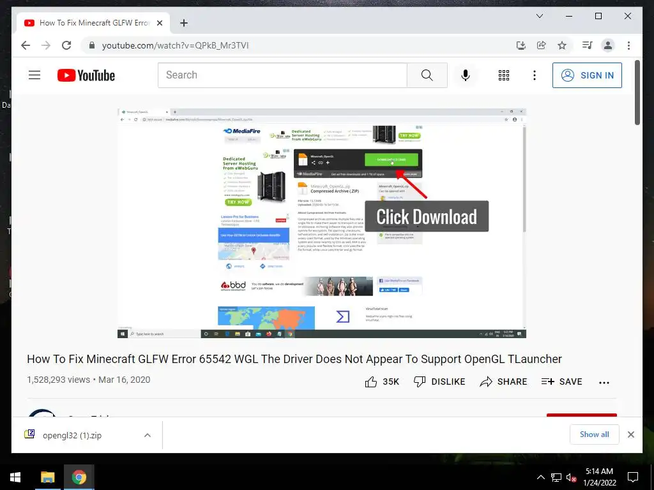View site info via the lock icon
Viewport: 654px width, 490px height.
92,45
